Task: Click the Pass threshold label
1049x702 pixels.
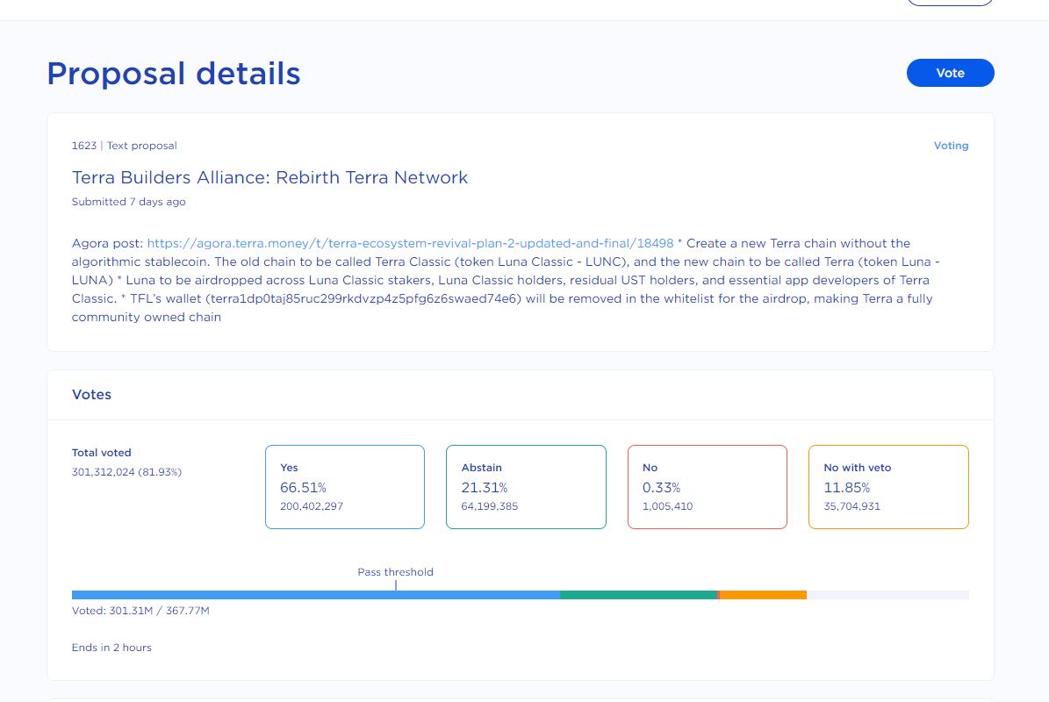Action: tap(395, 572)
